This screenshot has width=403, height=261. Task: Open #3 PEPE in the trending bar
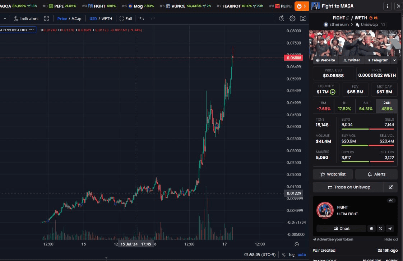(59, 6)
